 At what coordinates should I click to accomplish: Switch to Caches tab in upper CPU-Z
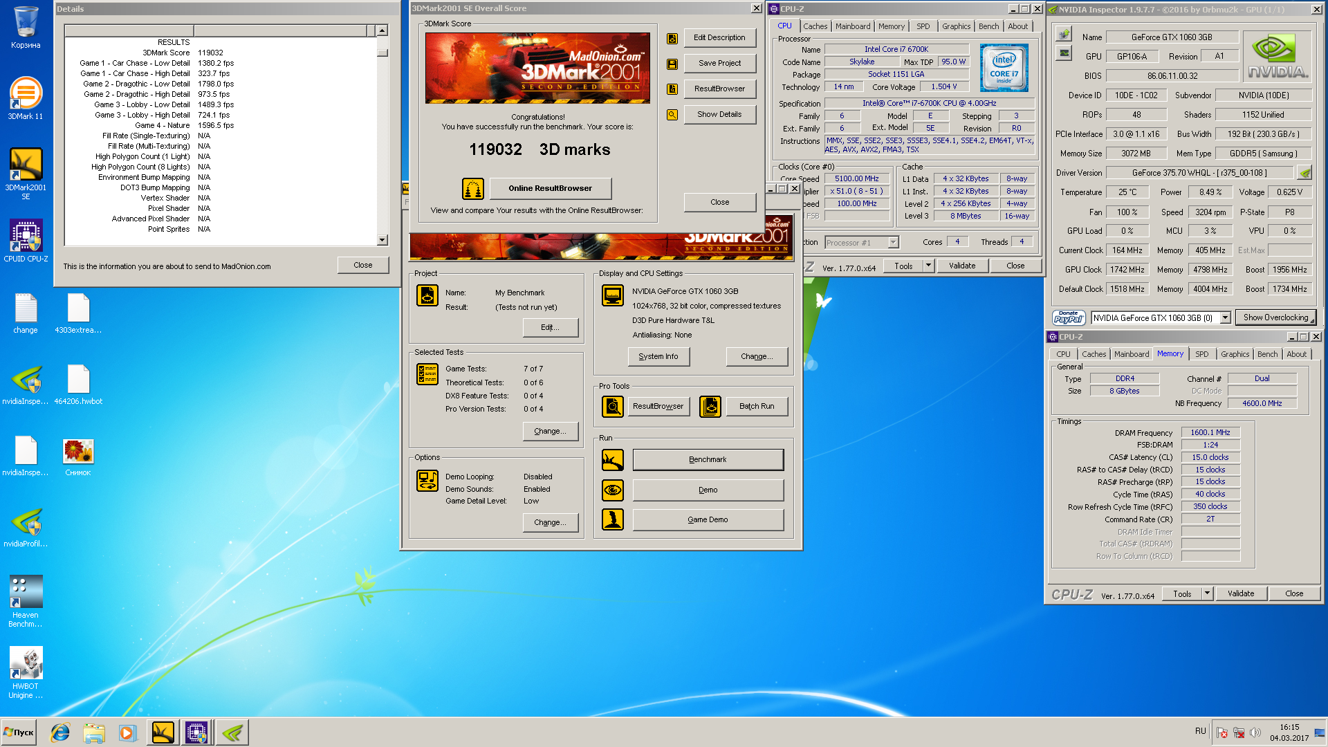(815, 26)
